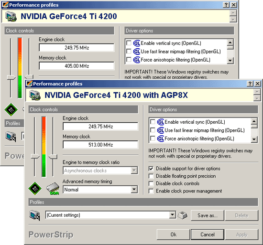Viewport: 263px width, 245px height.
Task: Enable vertical sync (OpenGL) in back window
Action: 129,43
